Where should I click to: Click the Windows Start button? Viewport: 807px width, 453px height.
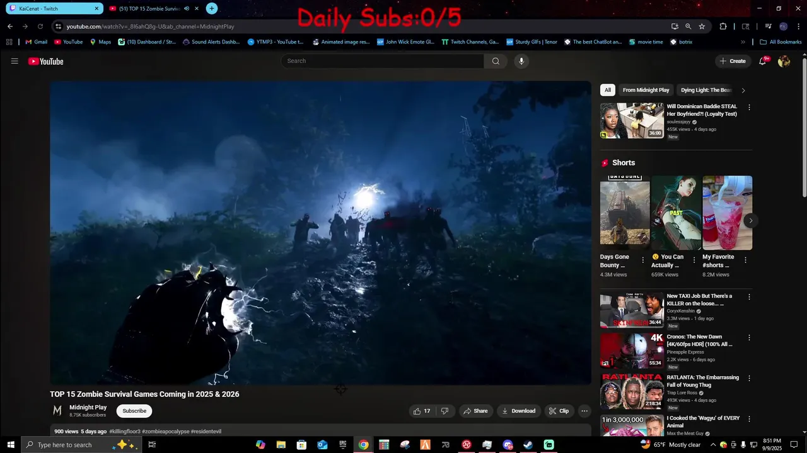[11, 445]
